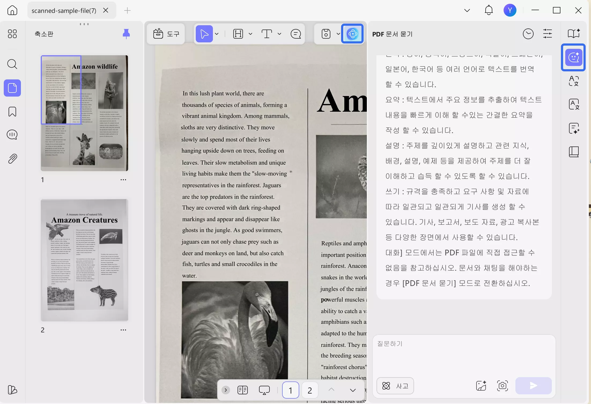Expand highlight tool dropdown arrow
Image resolution: width=591 pixels, height=404 pixels.
(250, 34)
